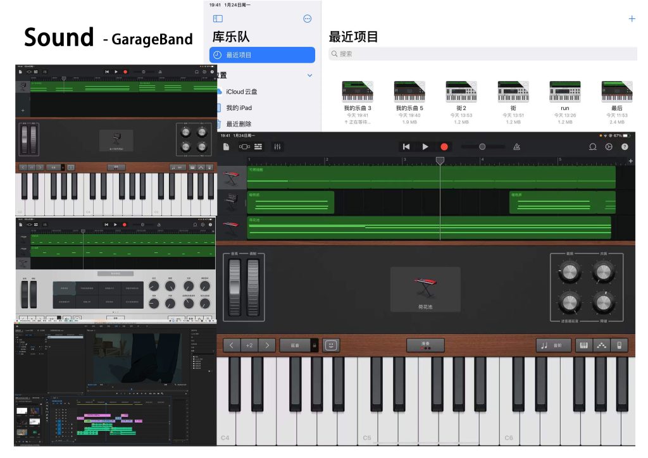Play the song in large GarageBand screen

click(425, 147)
